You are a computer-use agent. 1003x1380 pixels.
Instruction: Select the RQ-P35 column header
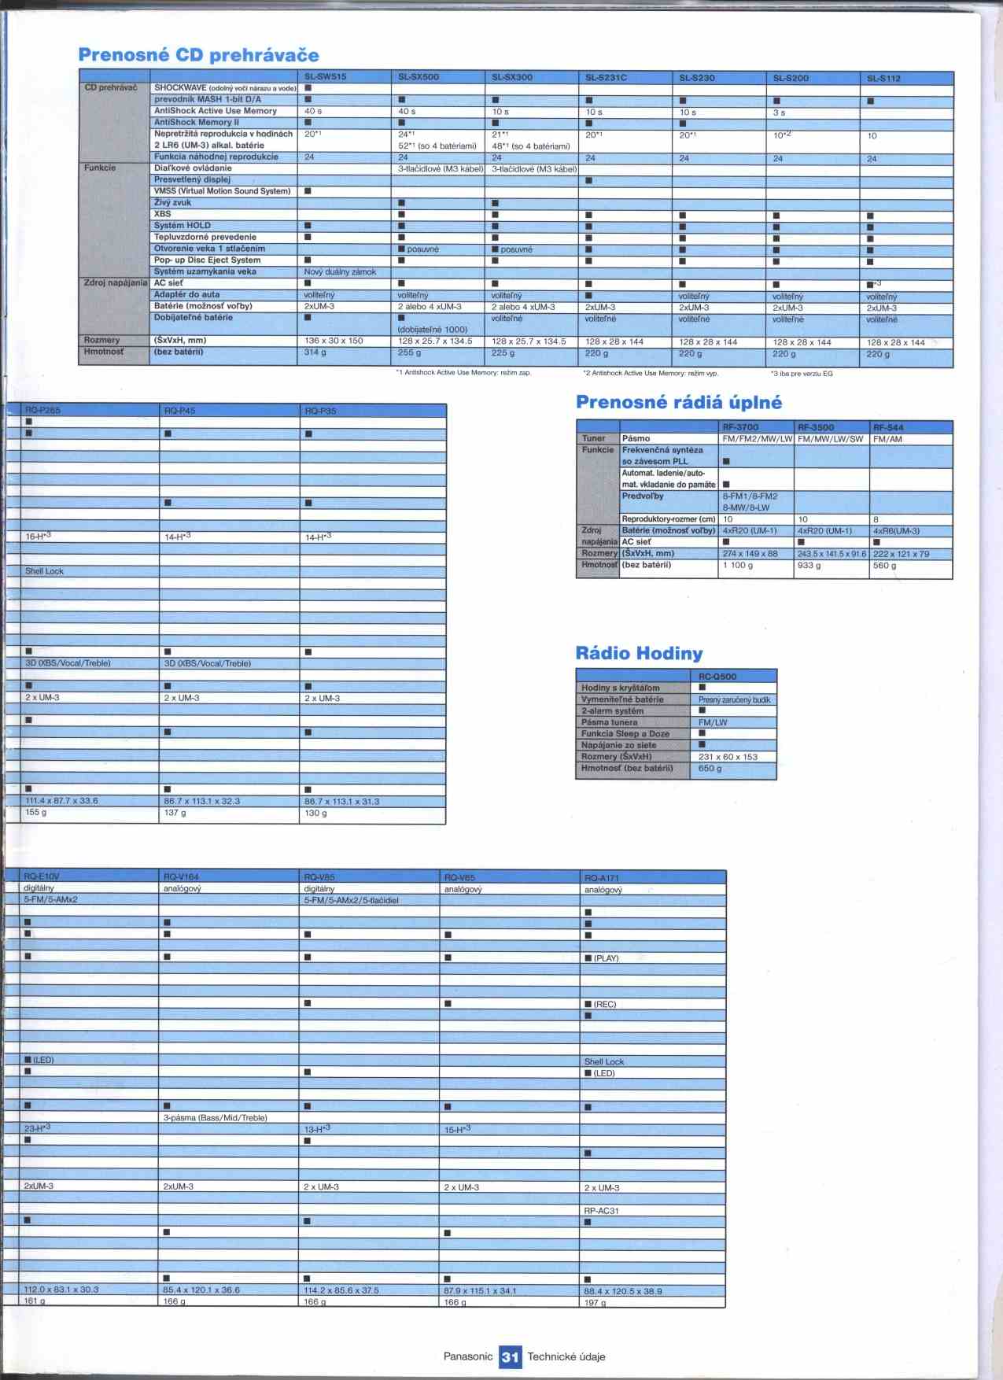click(x=320, y=411)
